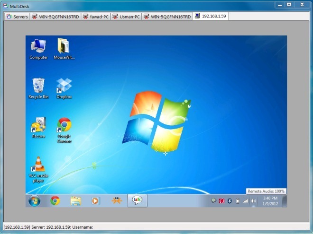This screenshot has height=234, width=313.
Task: Select the fawad-PC tab
Action: pos(96,17)
